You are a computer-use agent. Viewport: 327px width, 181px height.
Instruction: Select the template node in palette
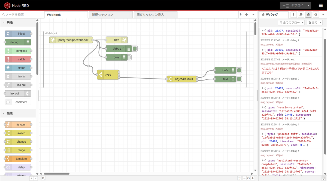18,159
